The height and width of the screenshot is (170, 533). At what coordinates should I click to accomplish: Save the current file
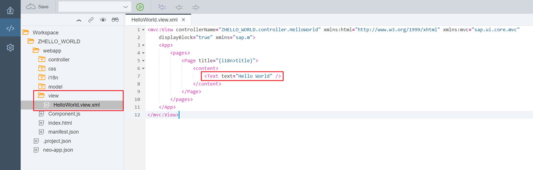[37, 7]
